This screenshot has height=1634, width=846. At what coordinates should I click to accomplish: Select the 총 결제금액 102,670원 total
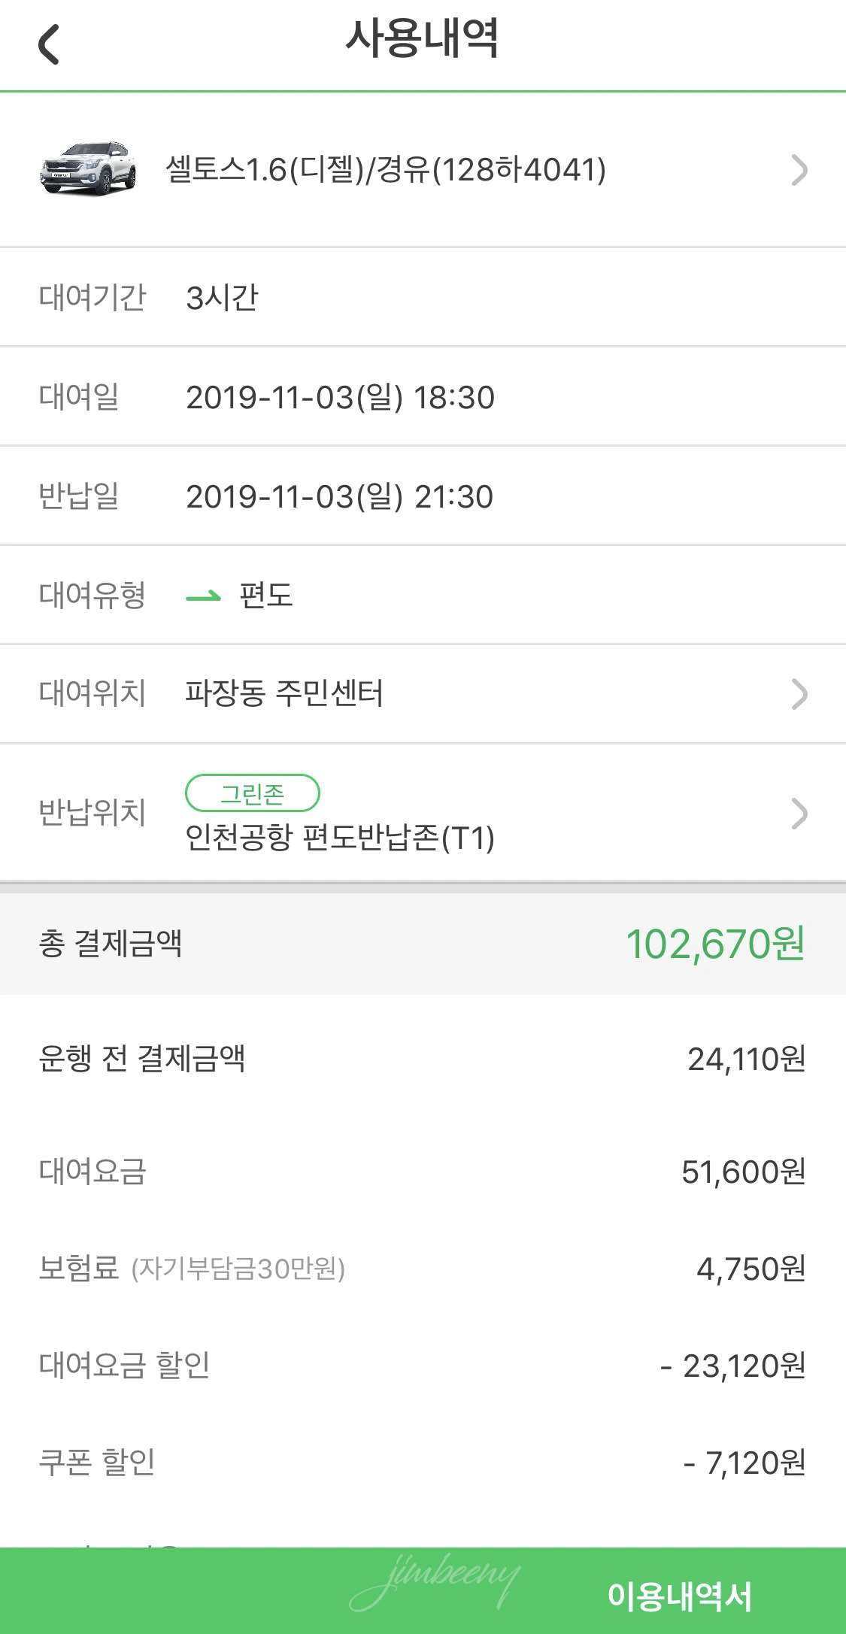[423, 944]
